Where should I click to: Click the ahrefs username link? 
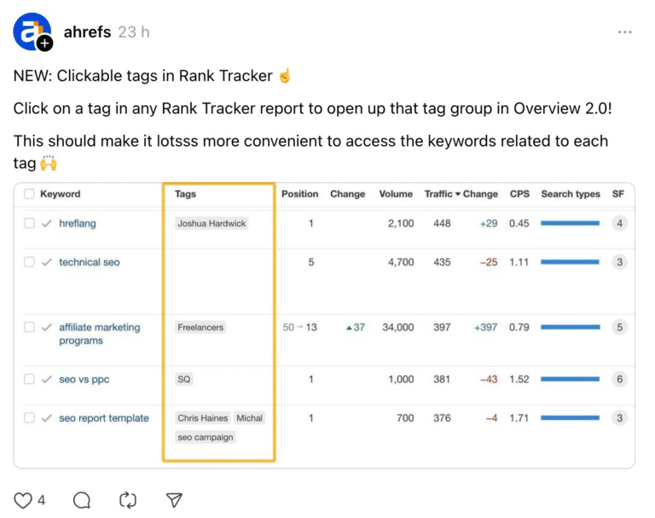click(x=87, y=32)
